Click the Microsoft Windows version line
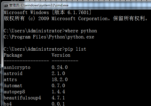 tap(47, 12)
